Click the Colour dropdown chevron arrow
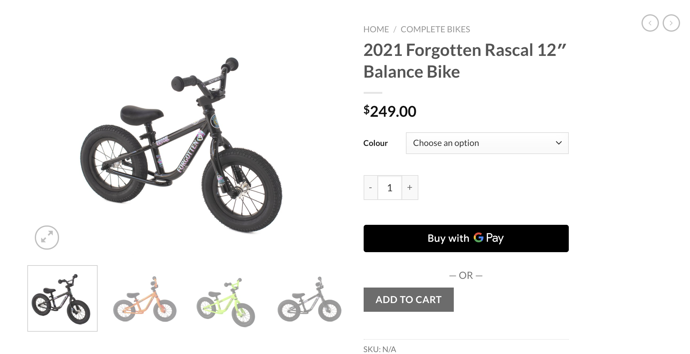This screenshot has height=354, width=690. [x=559, y=143]
